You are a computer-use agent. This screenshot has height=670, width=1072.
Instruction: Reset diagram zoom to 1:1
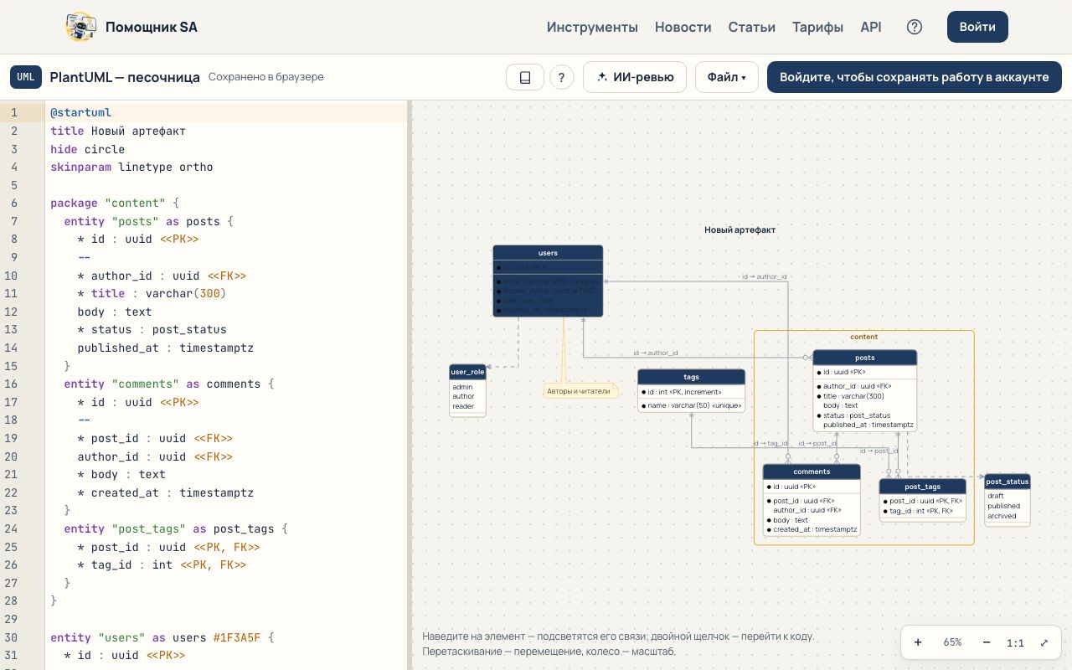[x=1015, y=642]
